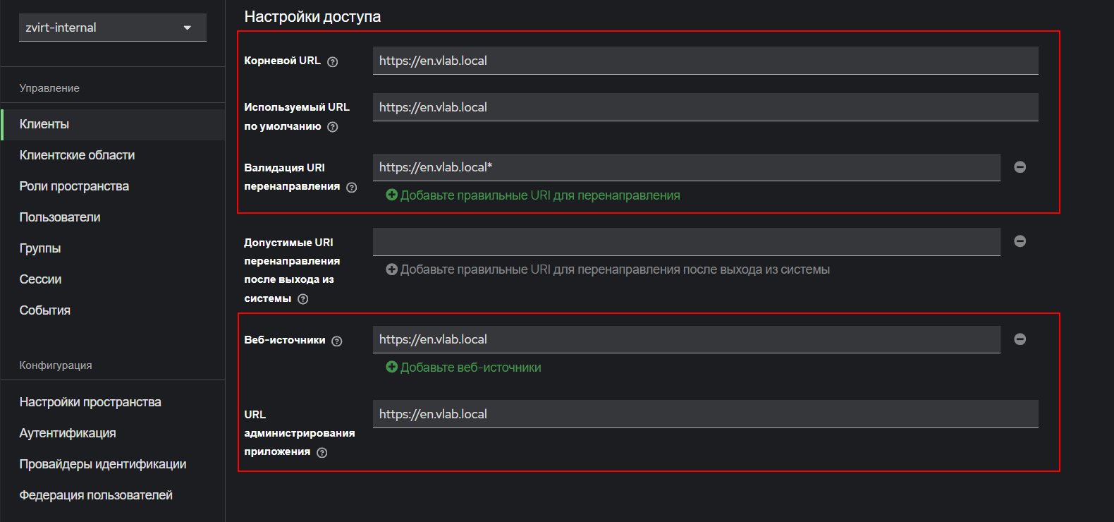Click help icon next to Корневой URL
This screenshot has height=522, width=1114.
point(333,62)
